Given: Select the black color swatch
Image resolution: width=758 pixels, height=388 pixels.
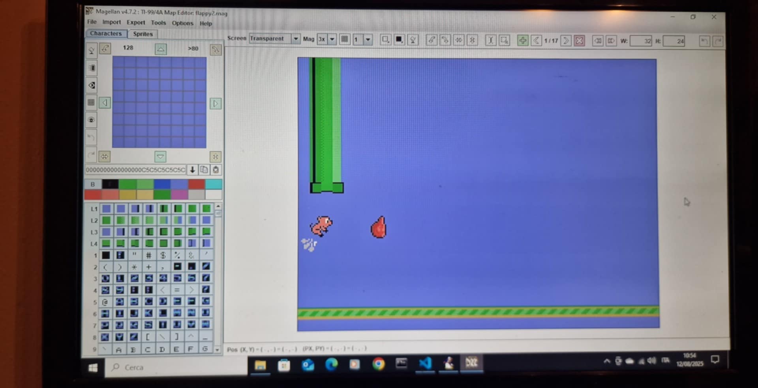Looking at the screenshot, I should 110,184.
